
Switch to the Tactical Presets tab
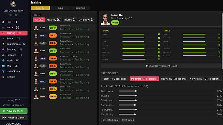coord(80,8)
